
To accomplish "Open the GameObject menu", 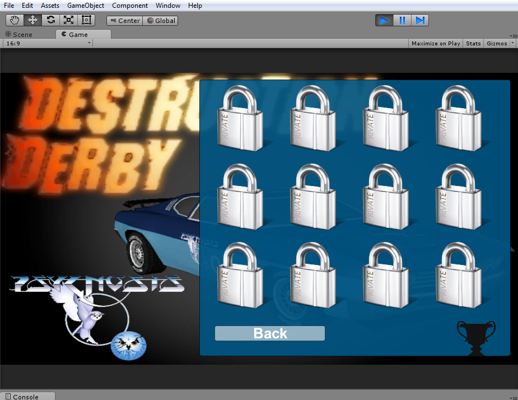I will [85, 6].
